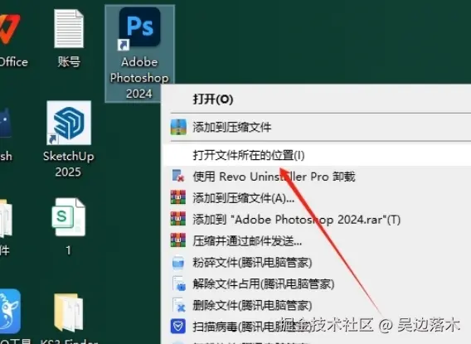Viewport: 471px width, 344px height.
Task: Choose 解除文件占用(腾讯电脑管家) menu entry
Action: (317, 283)
